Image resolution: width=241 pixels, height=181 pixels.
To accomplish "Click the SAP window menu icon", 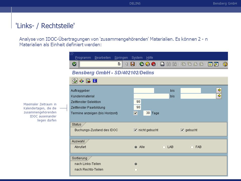I will [x=72, y=54].
